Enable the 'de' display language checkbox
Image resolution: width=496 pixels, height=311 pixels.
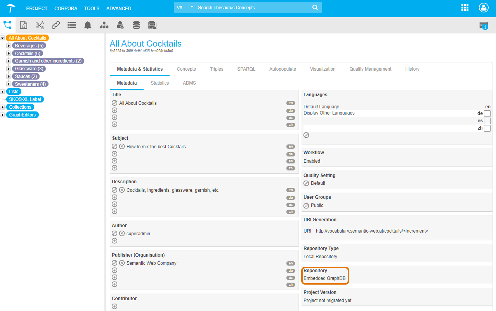(487, 113)
